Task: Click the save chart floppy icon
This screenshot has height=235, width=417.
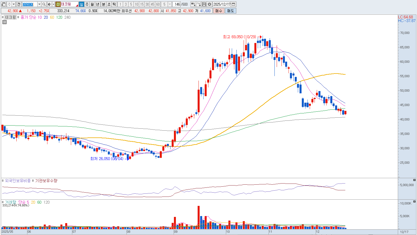Action: [204, 4]
